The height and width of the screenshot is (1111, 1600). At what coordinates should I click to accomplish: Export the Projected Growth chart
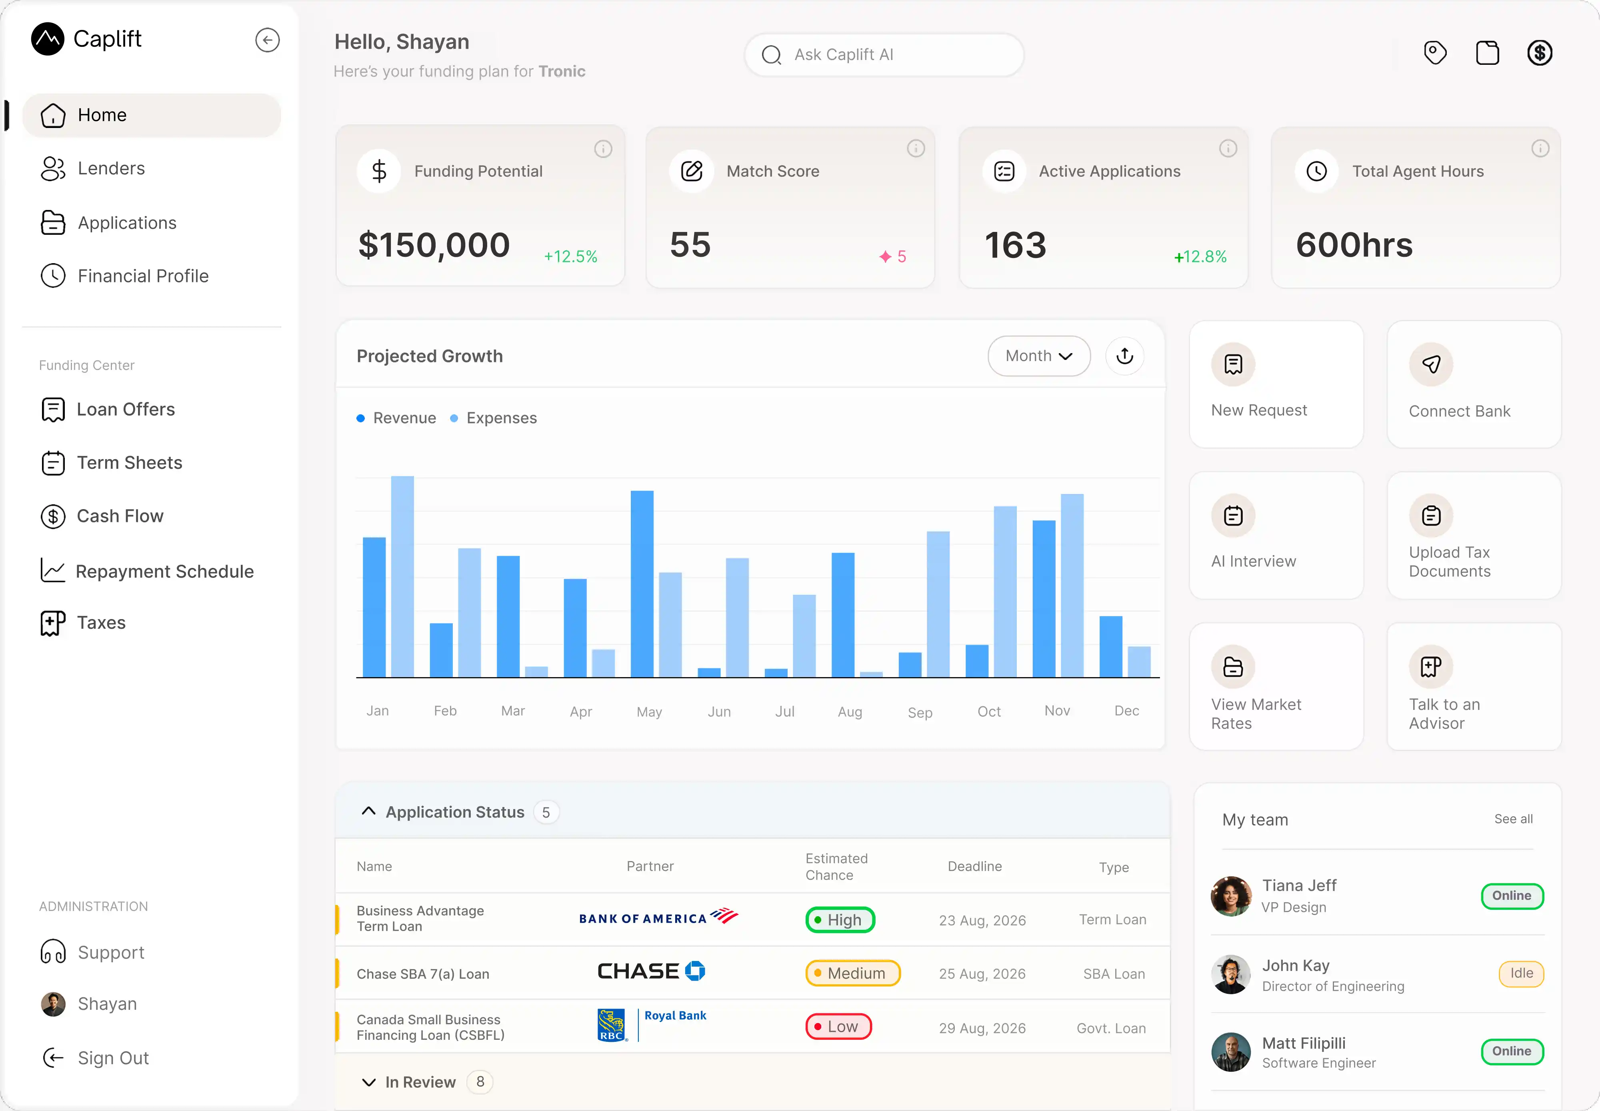[x=1124, y=356]
